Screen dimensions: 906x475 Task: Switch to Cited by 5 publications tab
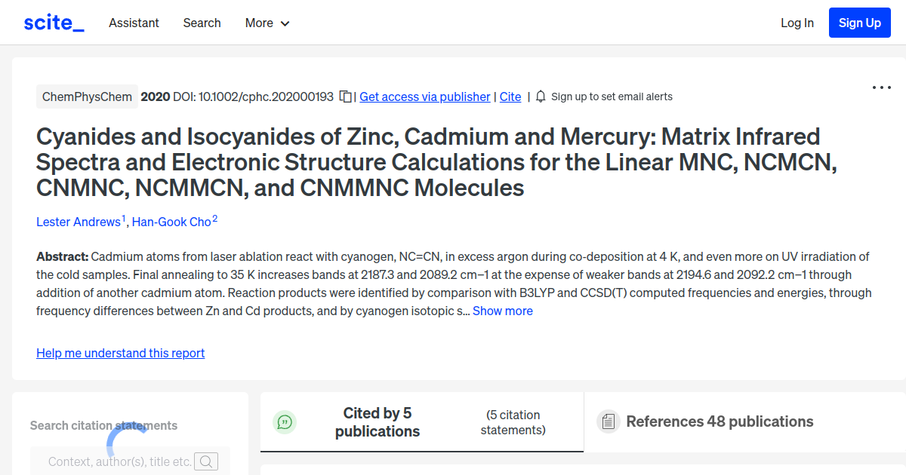click(377, 422)
